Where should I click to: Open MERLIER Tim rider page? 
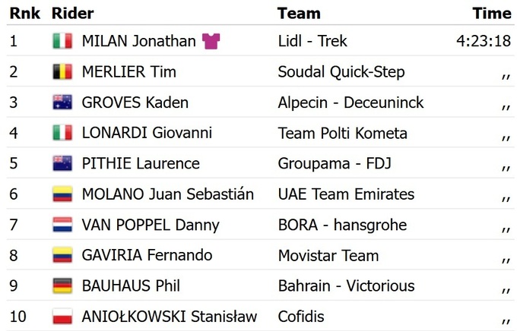tap(128, 72)
